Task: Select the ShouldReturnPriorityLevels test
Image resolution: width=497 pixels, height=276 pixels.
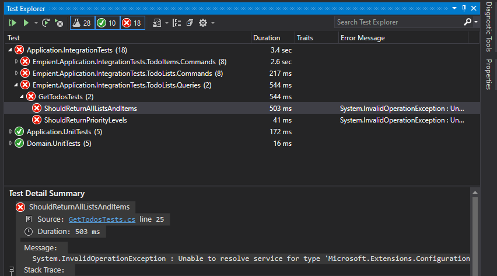Action: (242, 120)
